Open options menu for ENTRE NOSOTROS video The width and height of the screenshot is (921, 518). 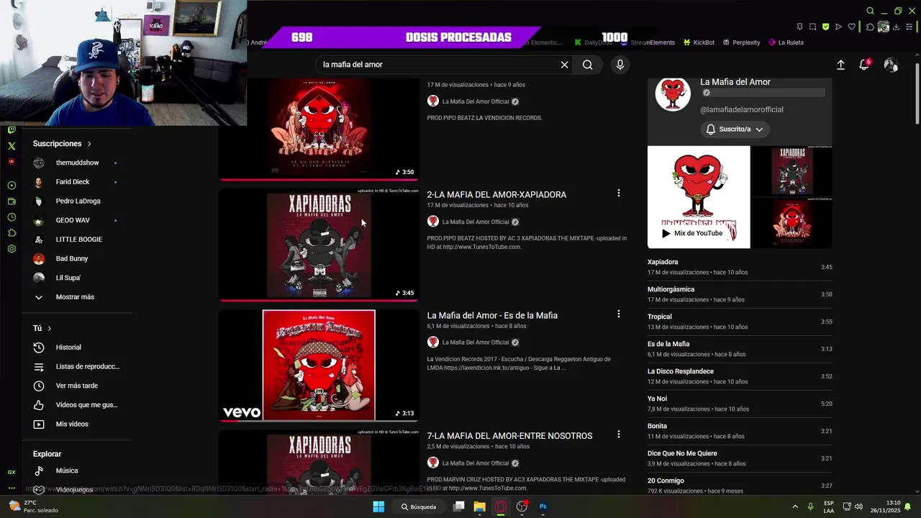click(618, 435)
